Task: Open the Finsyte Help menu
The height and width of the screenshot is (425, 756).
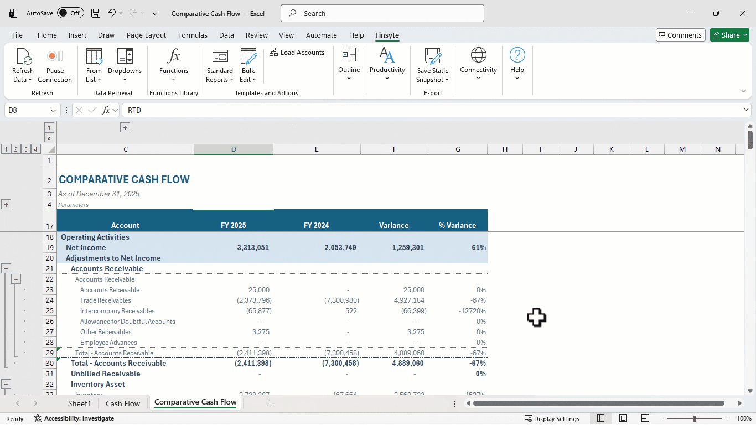Action: click(517, 65)
